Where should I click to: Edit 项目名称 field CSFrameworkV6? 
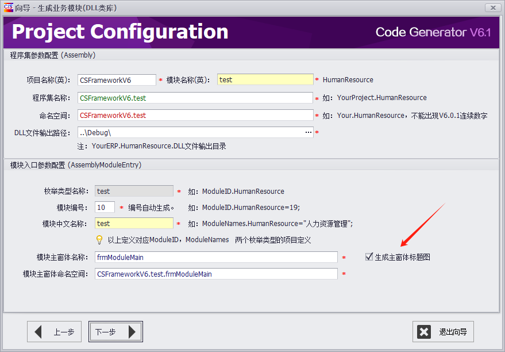click(117, 80)
